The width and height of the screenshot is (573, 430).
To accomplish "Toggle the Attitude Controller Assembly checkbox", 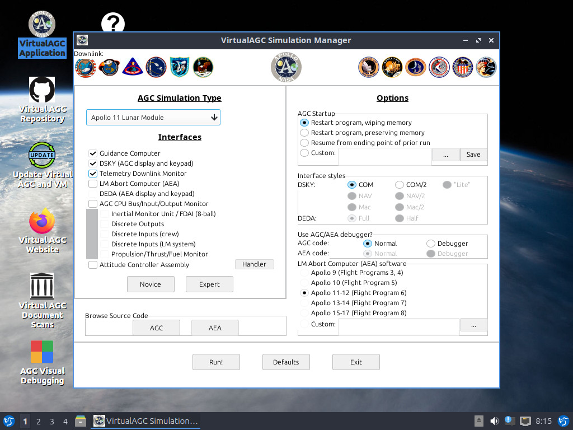I will [93, 265].
